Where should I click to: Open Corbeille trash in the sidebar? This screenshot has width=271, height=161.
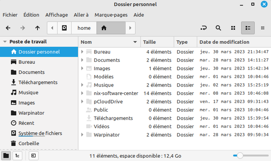29,143
